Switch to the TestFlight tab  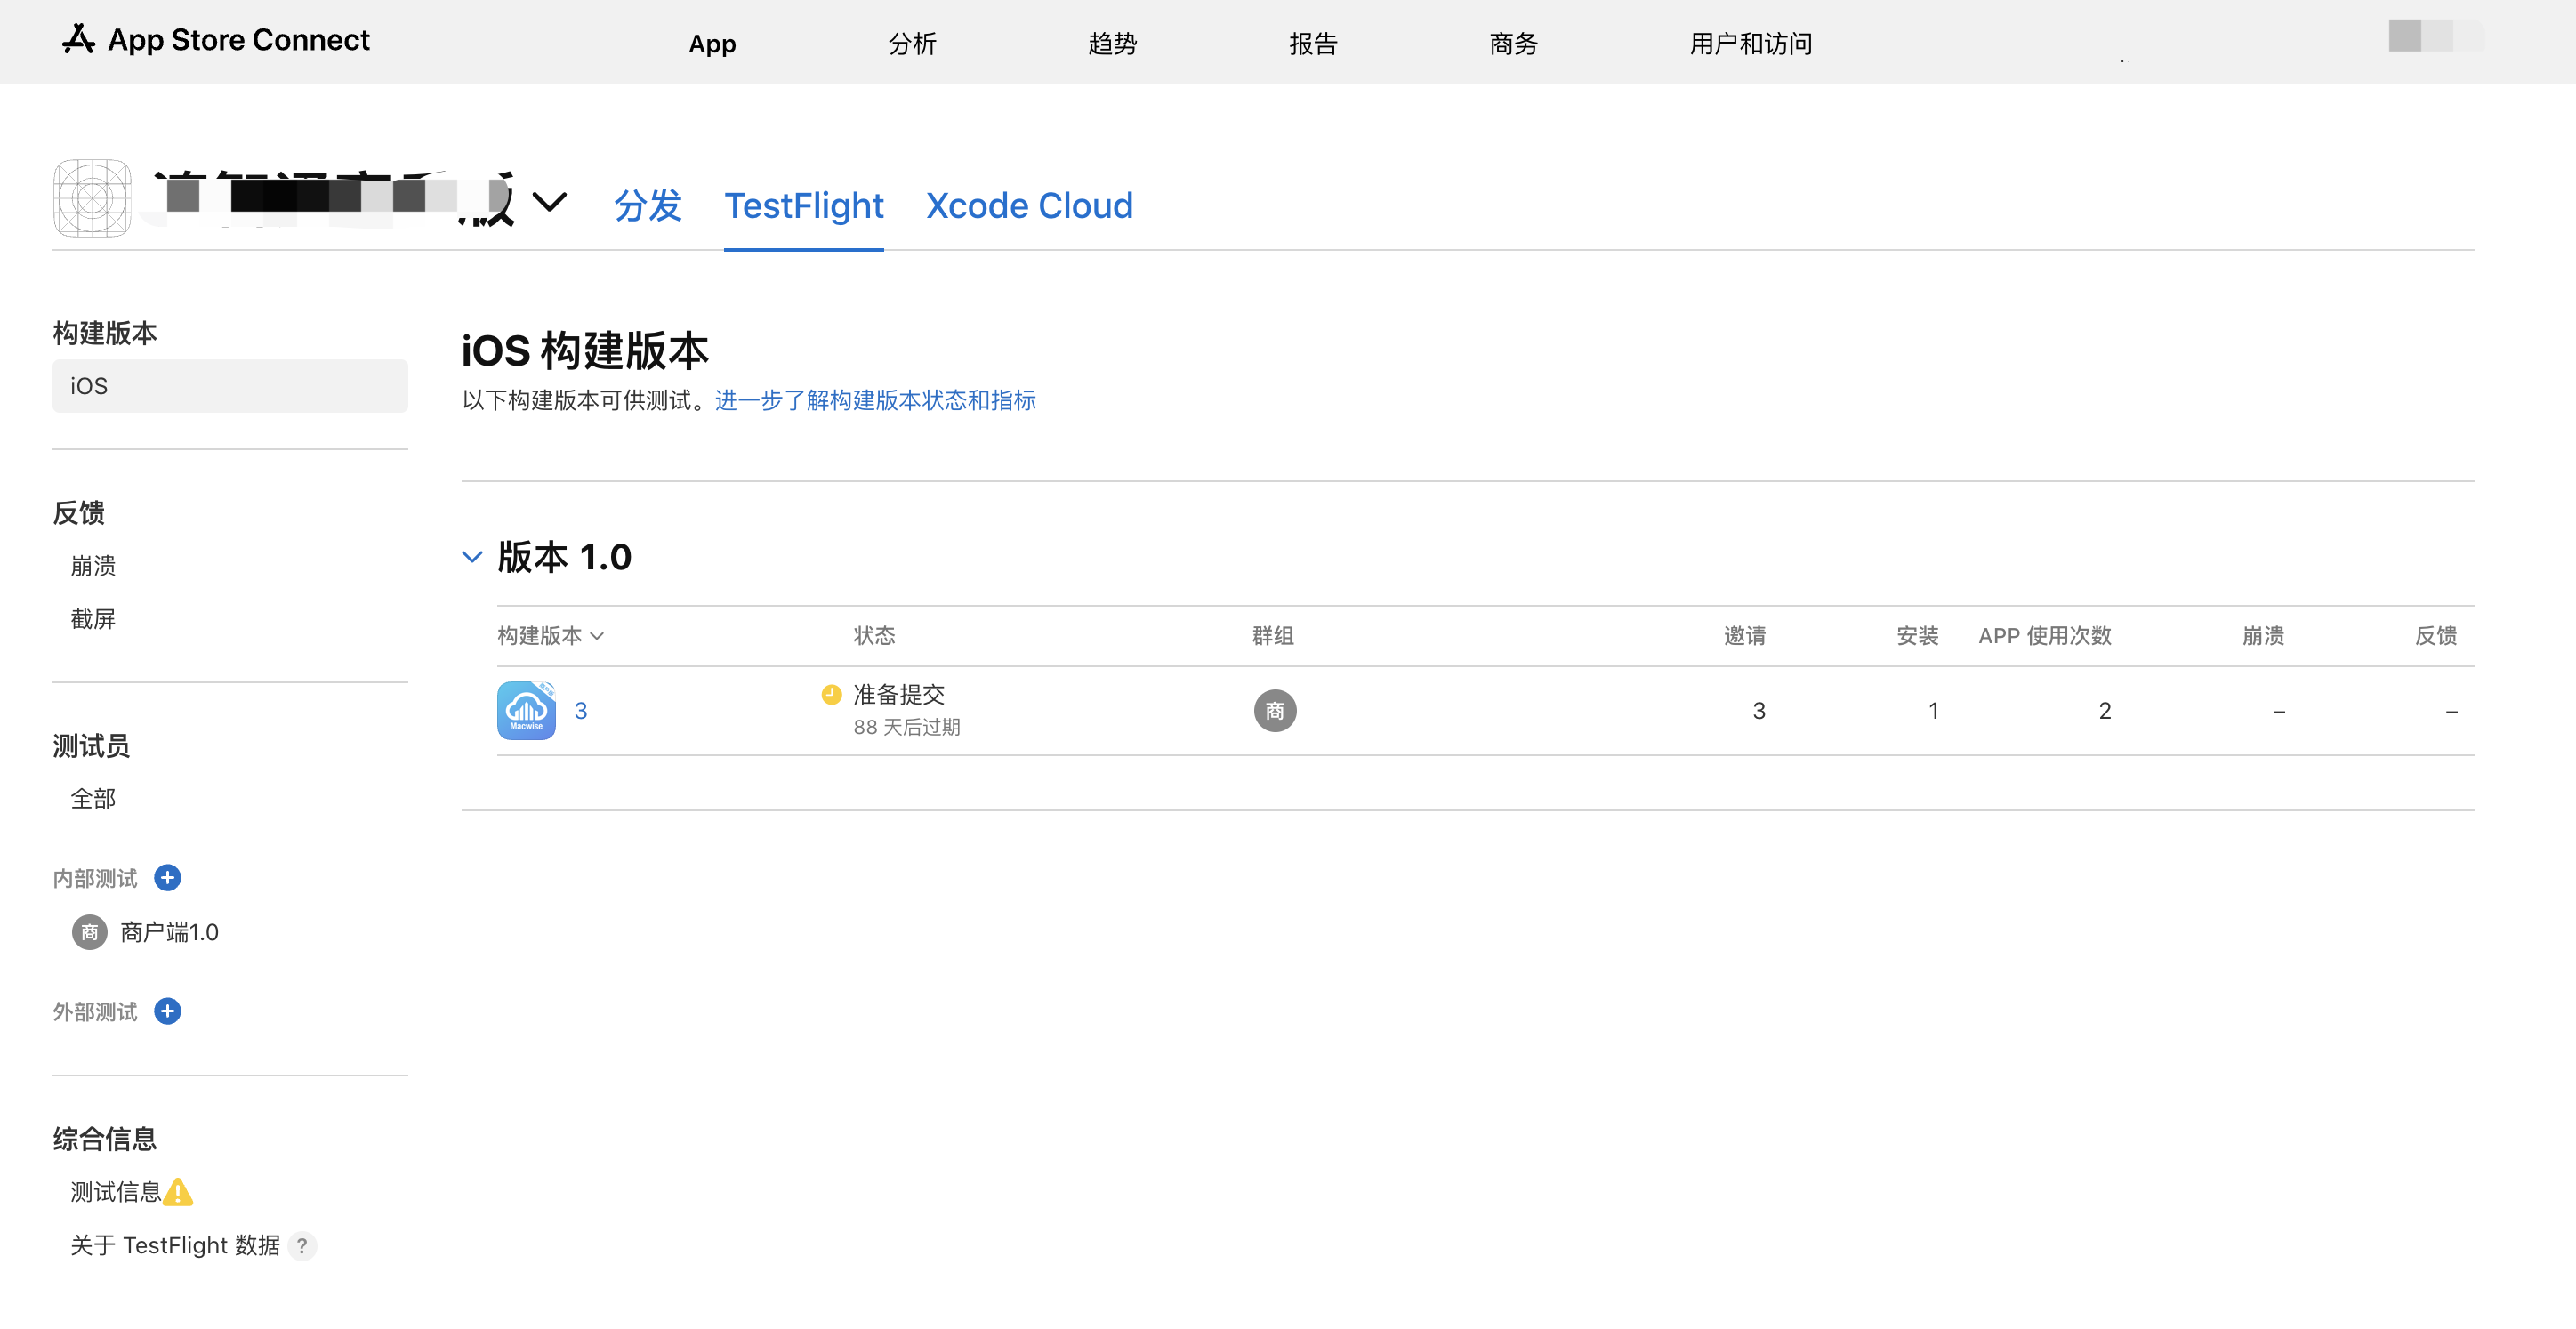(x=804, y=206)
